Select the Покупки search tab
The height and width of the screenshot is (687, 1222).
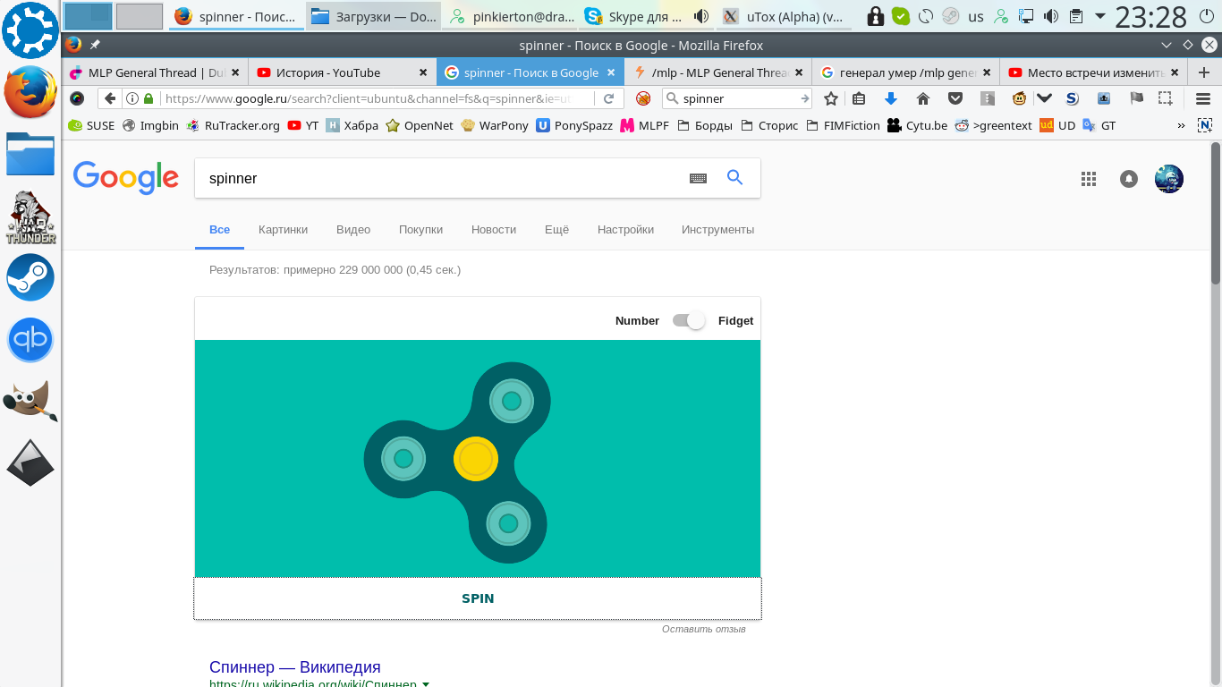coord(420,230)
